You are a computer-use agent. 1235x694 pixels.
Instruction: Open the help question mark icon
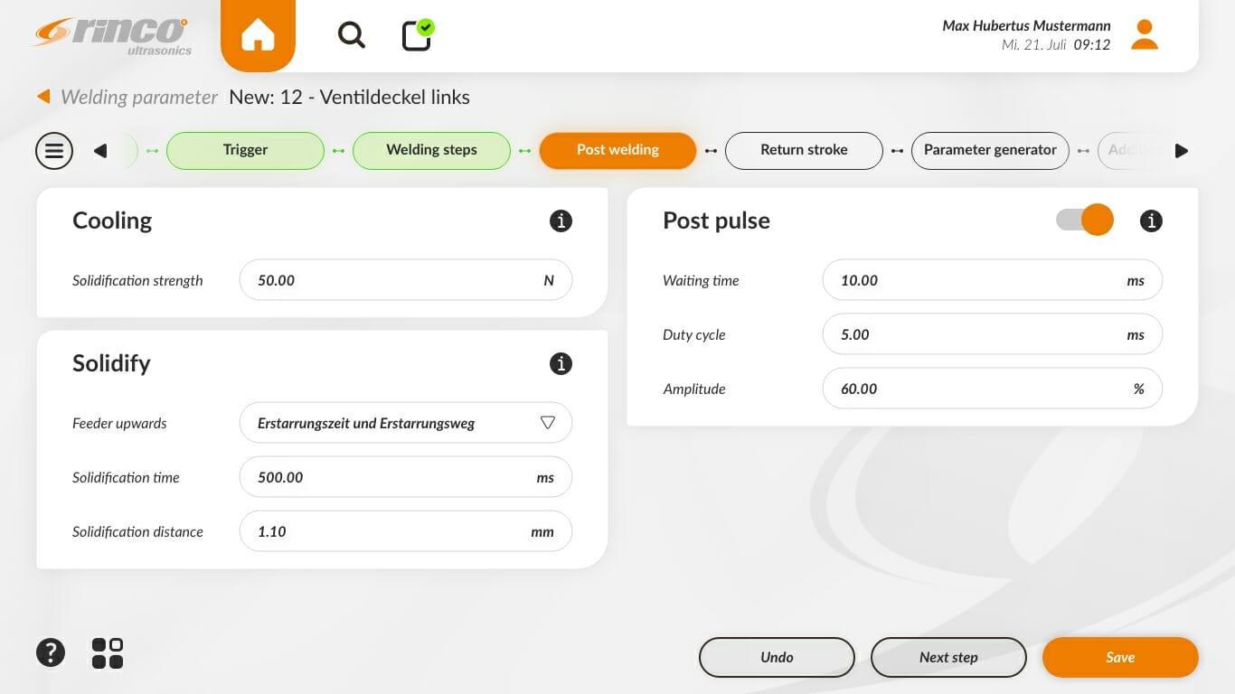point(51,652)
